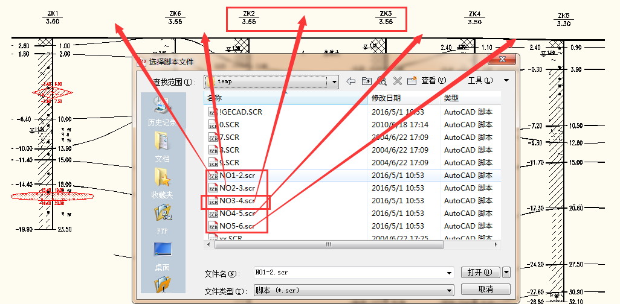The height and width of the screenshot is (304, 620).
Task: Expand the 文件类型 (file type) dropdown
Action: [x=449, y=290]
